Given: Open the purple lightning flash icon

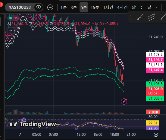Looking at the screenshot, I should click(x=124, y=101).
